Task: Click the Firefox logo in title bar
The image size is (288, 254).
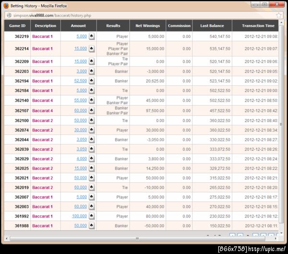Action: click(x=6, y=6)
